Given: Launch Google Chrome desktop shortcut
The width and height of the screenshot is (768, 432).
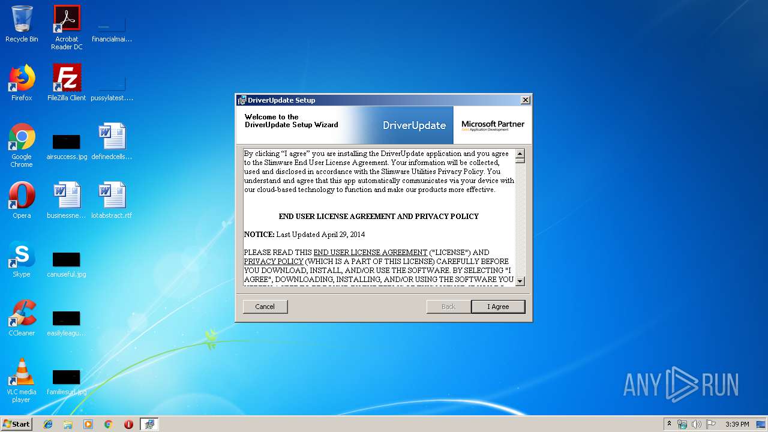Looking at the screenshot, I should coord(22,146).
